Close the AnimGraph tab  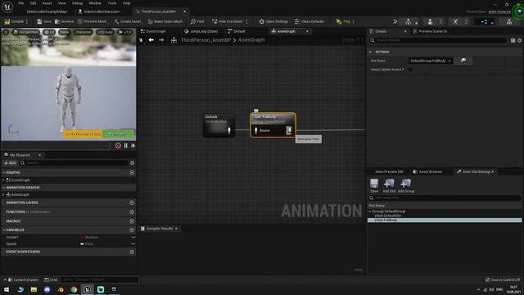[x=307, y=31]
